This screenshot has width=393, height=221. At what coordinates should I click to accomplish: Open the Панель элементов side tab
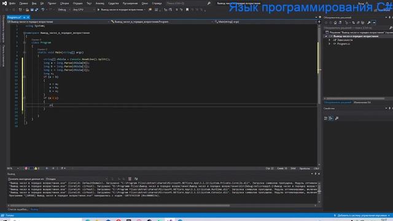click(x=4, y=56)
